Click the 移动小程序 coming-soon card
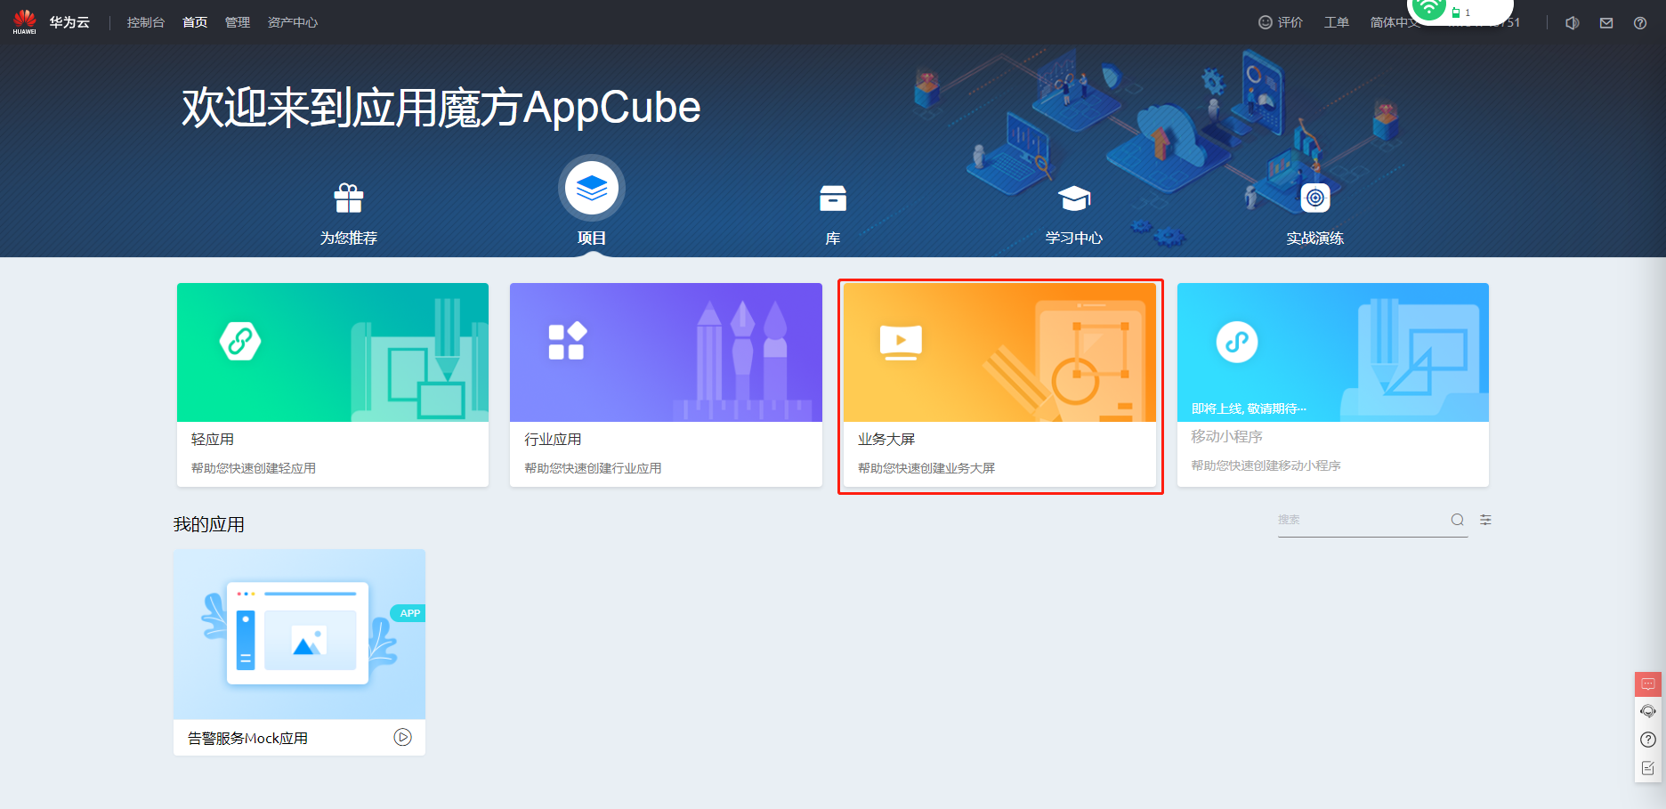This screenshot has height=809, width=1666. 1333,384
